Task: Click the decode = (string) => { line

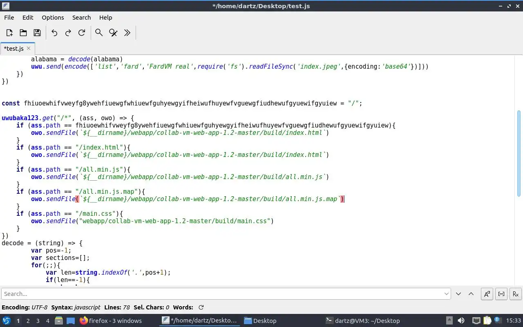Action: 42,243
